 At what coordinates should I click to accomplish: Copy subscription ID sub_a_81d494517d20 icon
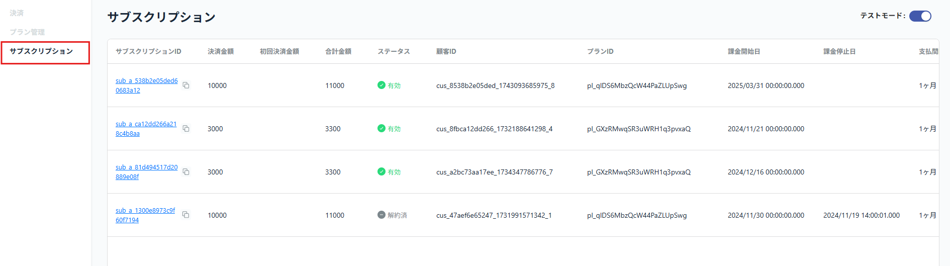click(186, 172)
